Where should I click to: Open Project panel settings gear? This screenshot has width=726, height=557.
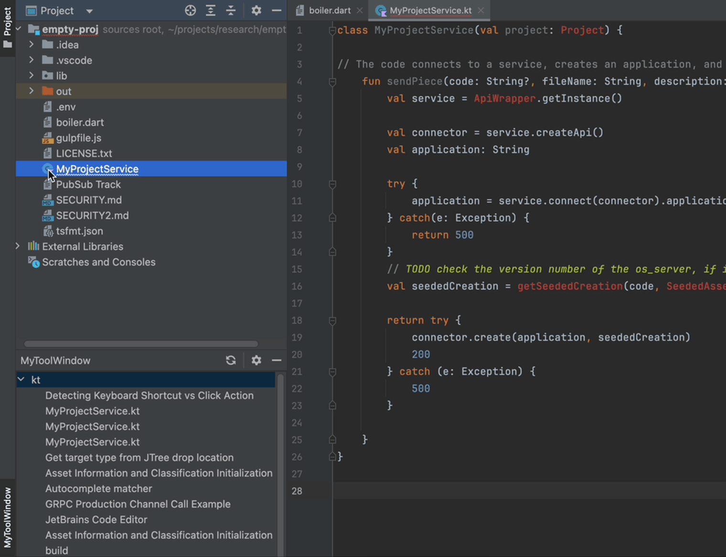256,11
